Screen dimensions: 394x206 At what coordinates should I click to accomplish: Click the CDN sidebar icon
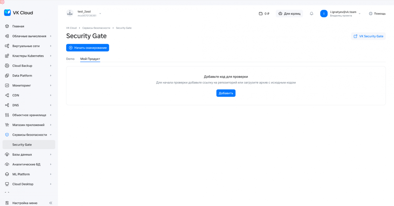click(7, 95)
